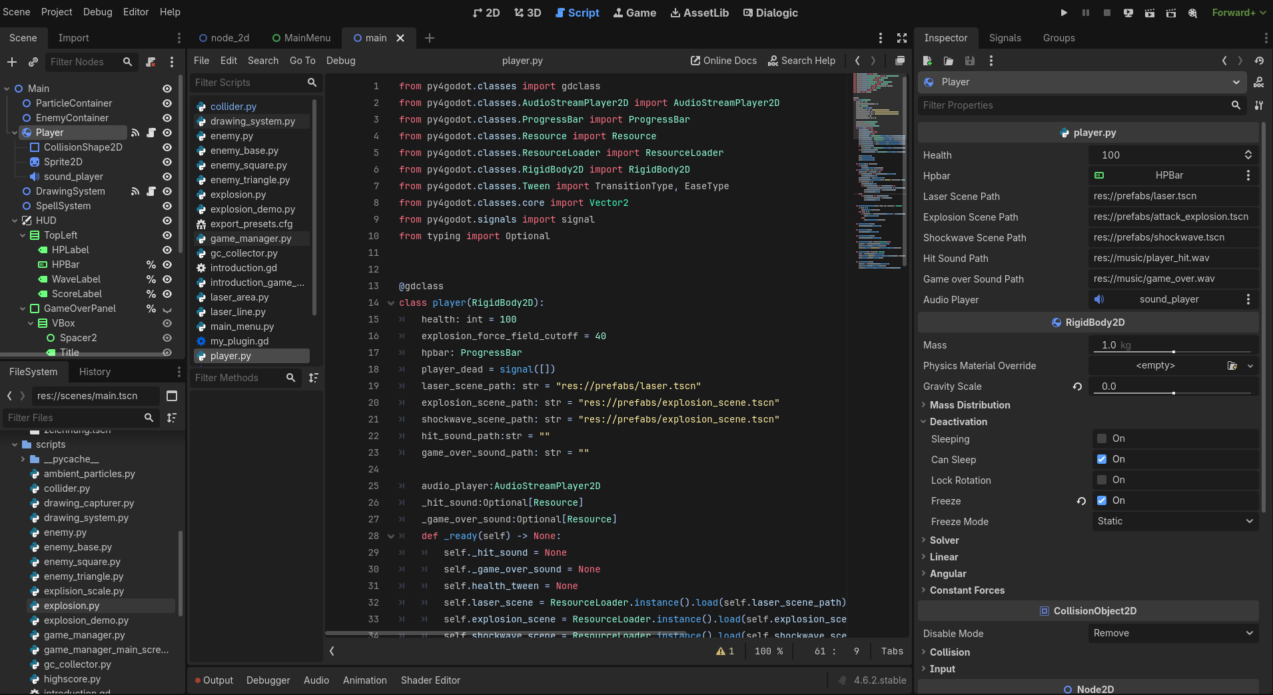Open the Debug menu in top bar
Viewport: 1273px width, 695px height.
tap(97, 12)
